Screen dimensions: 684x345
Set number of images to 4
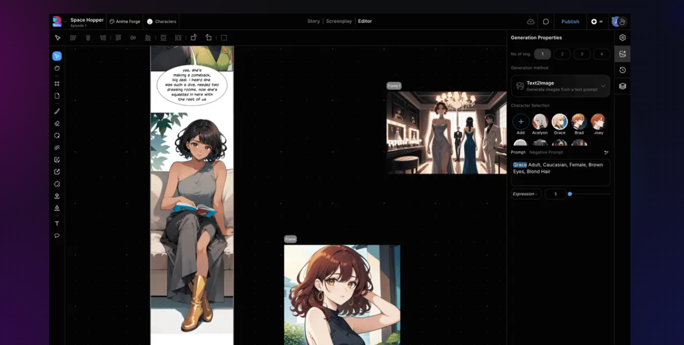tap(601, 54)
